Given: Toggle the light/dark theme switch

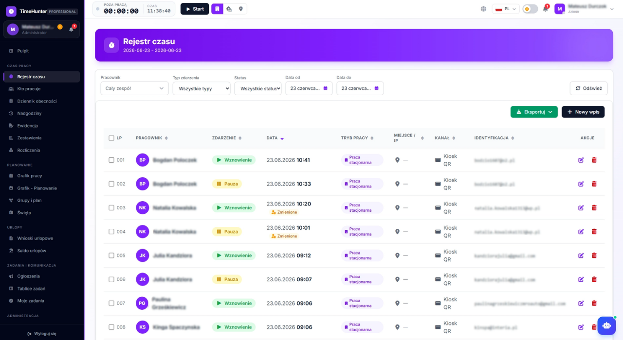Looking at the screenshot, I should click(530, 9).
